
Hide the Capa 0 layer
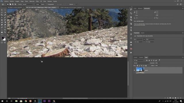coord(135,70)
